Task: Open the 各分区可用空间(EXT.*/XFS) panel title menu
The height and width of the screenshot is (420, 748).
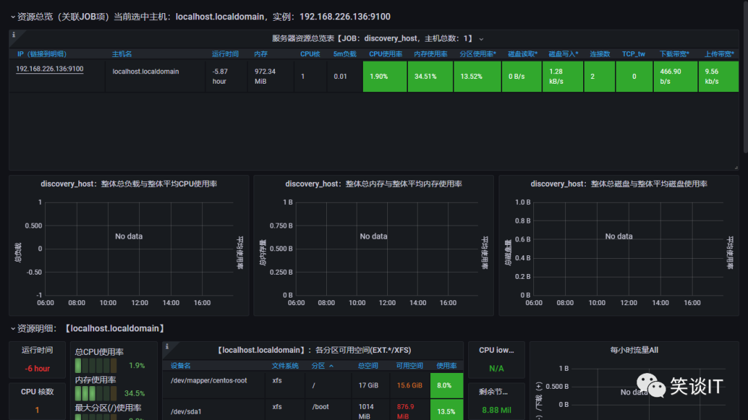Action: click(313, 350)
